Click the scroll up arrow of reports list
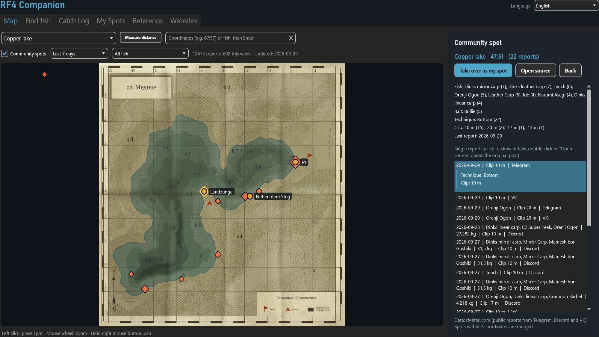Screen dimensions: 599x337 pos(589,86)
